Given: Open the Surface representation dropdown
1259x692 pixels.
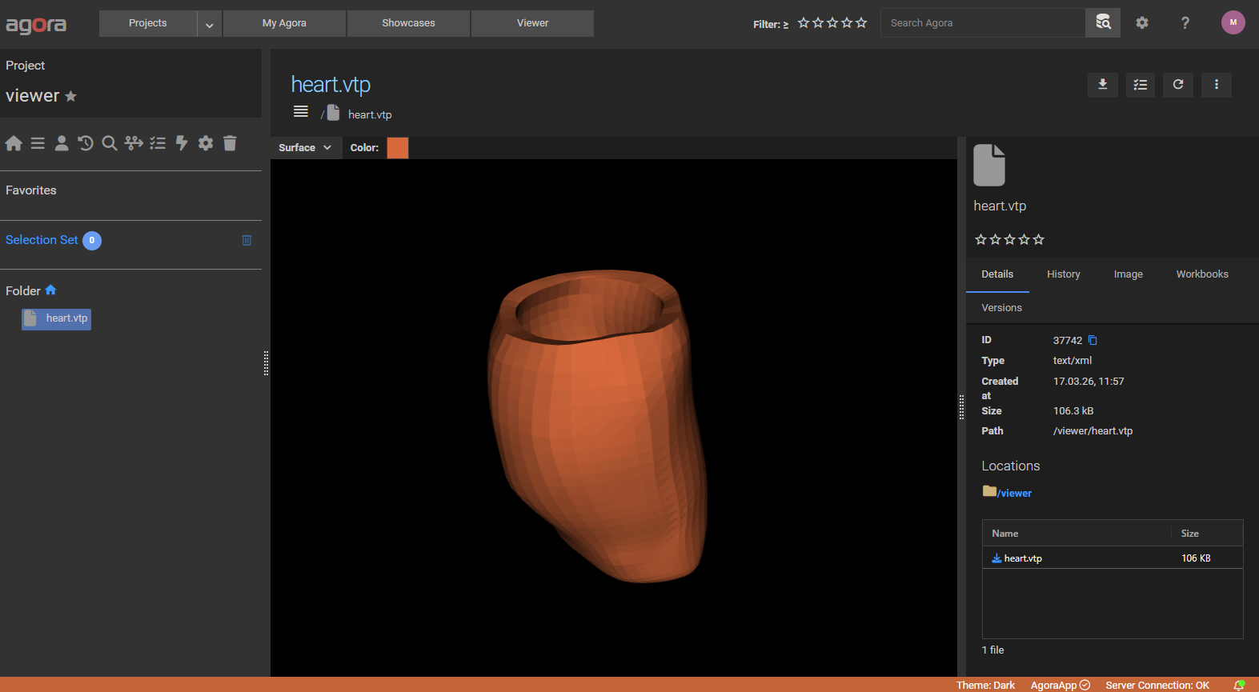Looking at the screenshot, I should coord(305,148).
